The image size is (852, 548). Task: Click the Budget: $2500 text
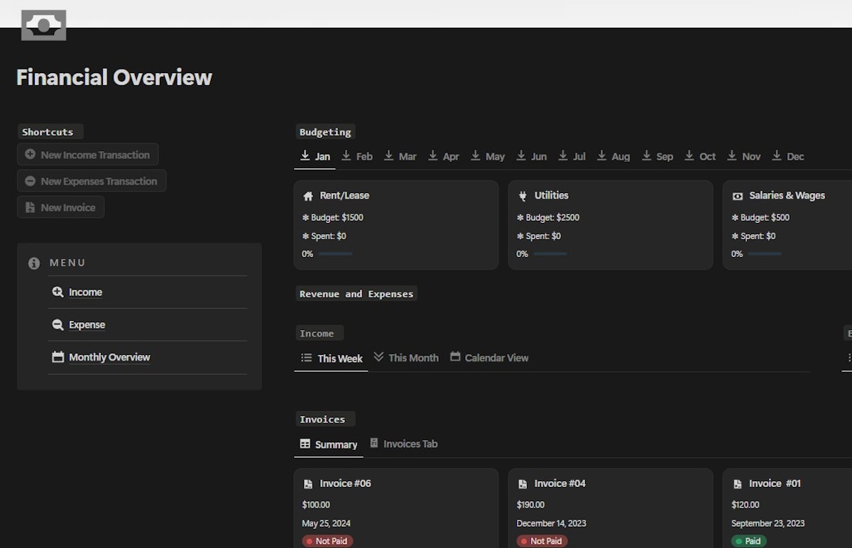(x=549, y=218)
